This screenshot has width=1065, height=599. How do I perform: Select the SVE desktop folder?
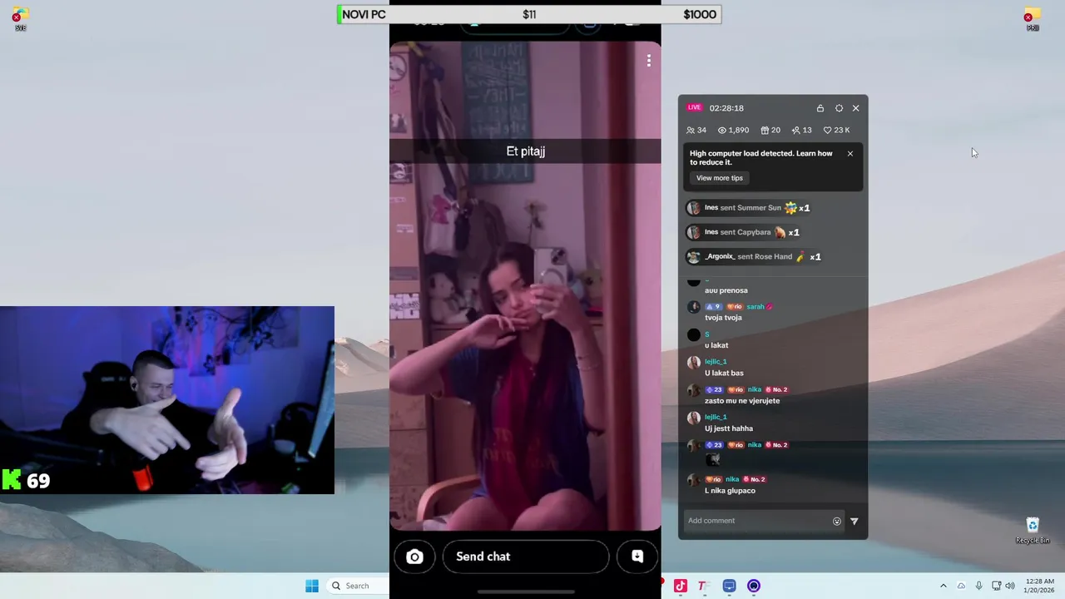coord(20,19)
